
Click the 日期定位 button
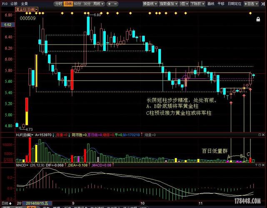coord(234,4)
